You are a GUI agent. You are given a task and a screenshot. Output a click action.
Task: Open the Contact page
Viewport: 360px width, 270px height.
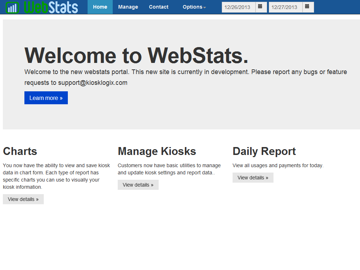coord(159,7)
